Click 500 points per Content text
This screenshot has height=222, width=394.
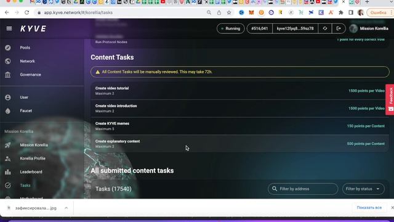click(366, 144)
